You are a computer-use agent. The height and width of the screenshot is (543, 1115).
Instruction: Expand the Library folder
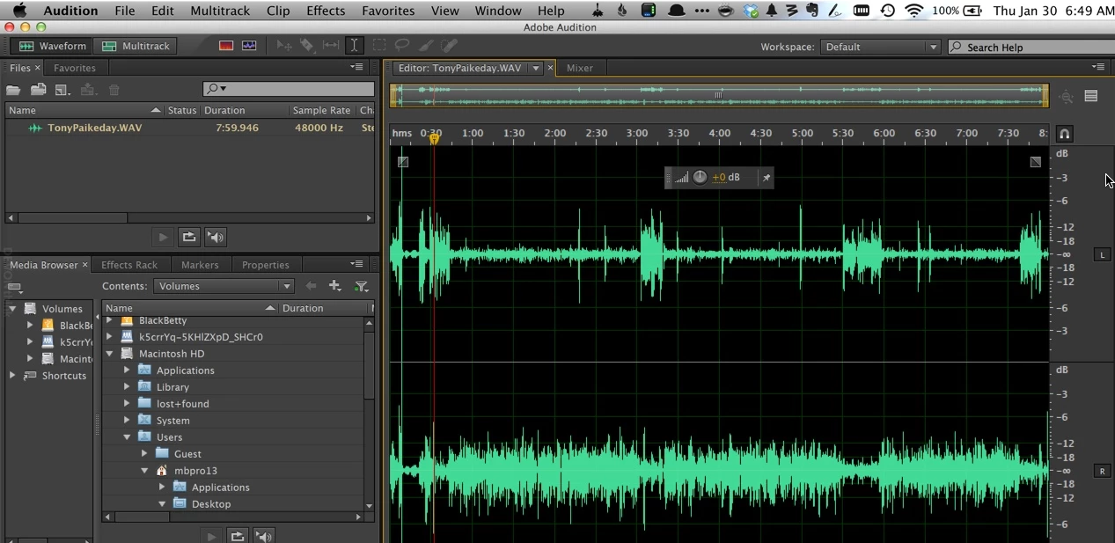tap(127, 387)
